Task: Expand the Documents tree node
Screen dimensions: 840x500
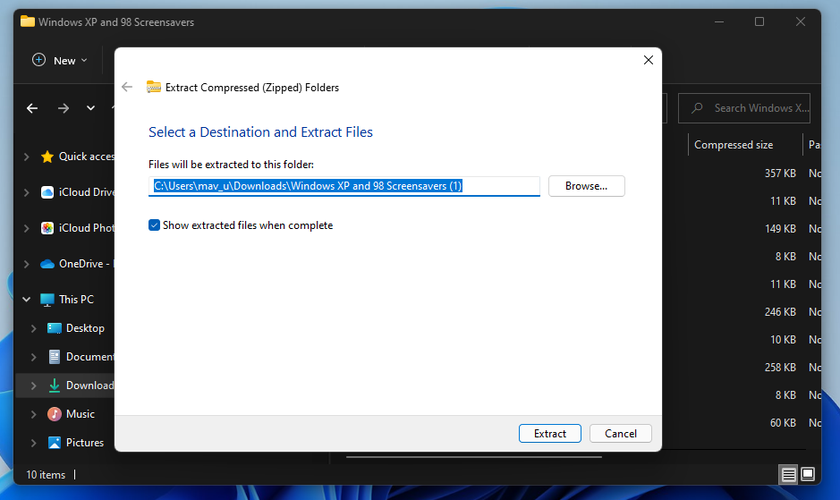Action: (33, 357)
